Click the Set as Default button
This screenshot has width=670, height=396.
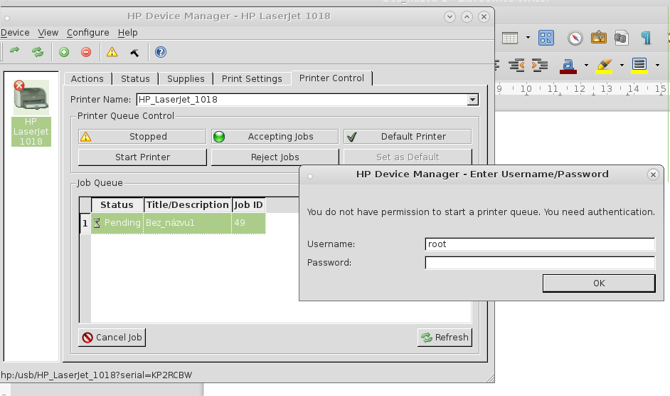[408, 157]
